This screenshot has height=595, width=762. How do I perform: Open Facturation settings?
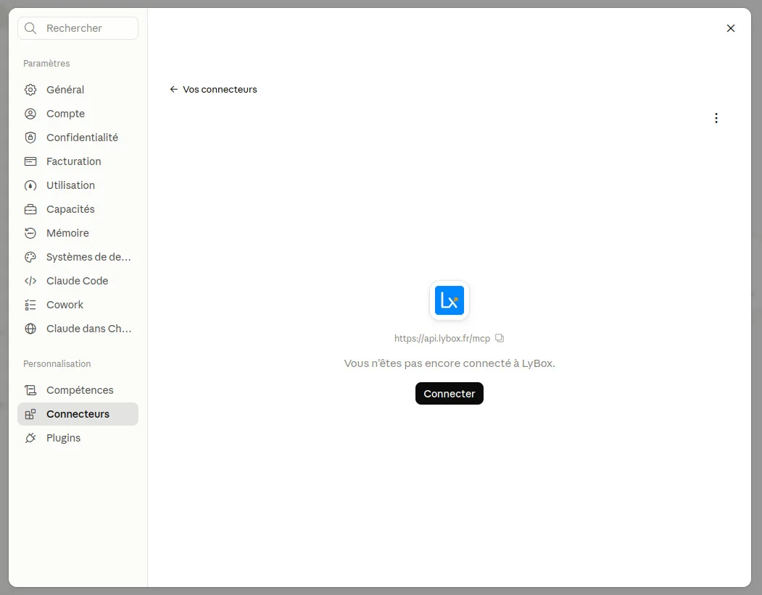pos(78,161)
